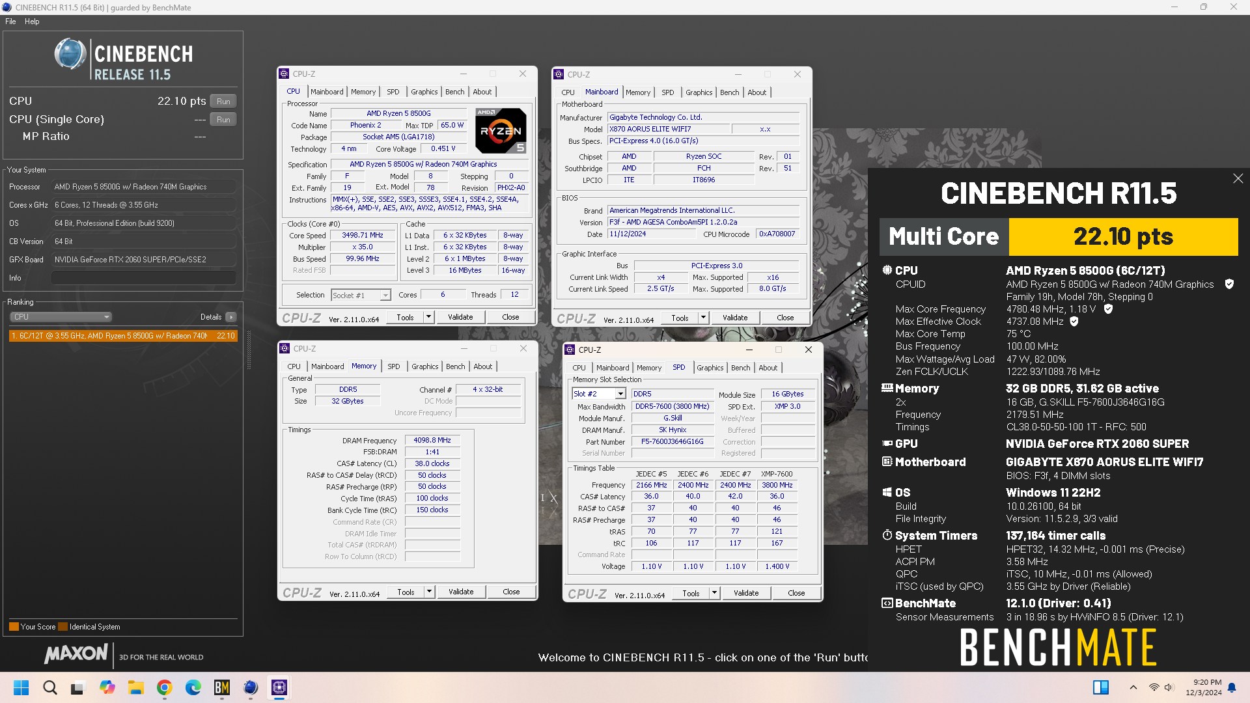Switch to About tab in CPU-Z SPD window
Viewport: 1250px width, 703px height.
[768, 368]
